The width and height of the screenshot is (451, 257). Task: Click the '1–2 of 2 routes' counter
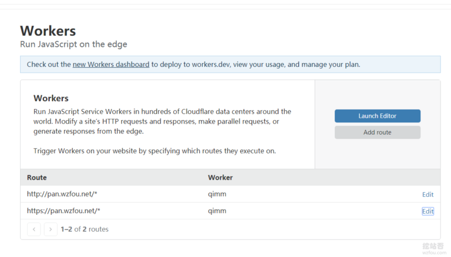85,229
